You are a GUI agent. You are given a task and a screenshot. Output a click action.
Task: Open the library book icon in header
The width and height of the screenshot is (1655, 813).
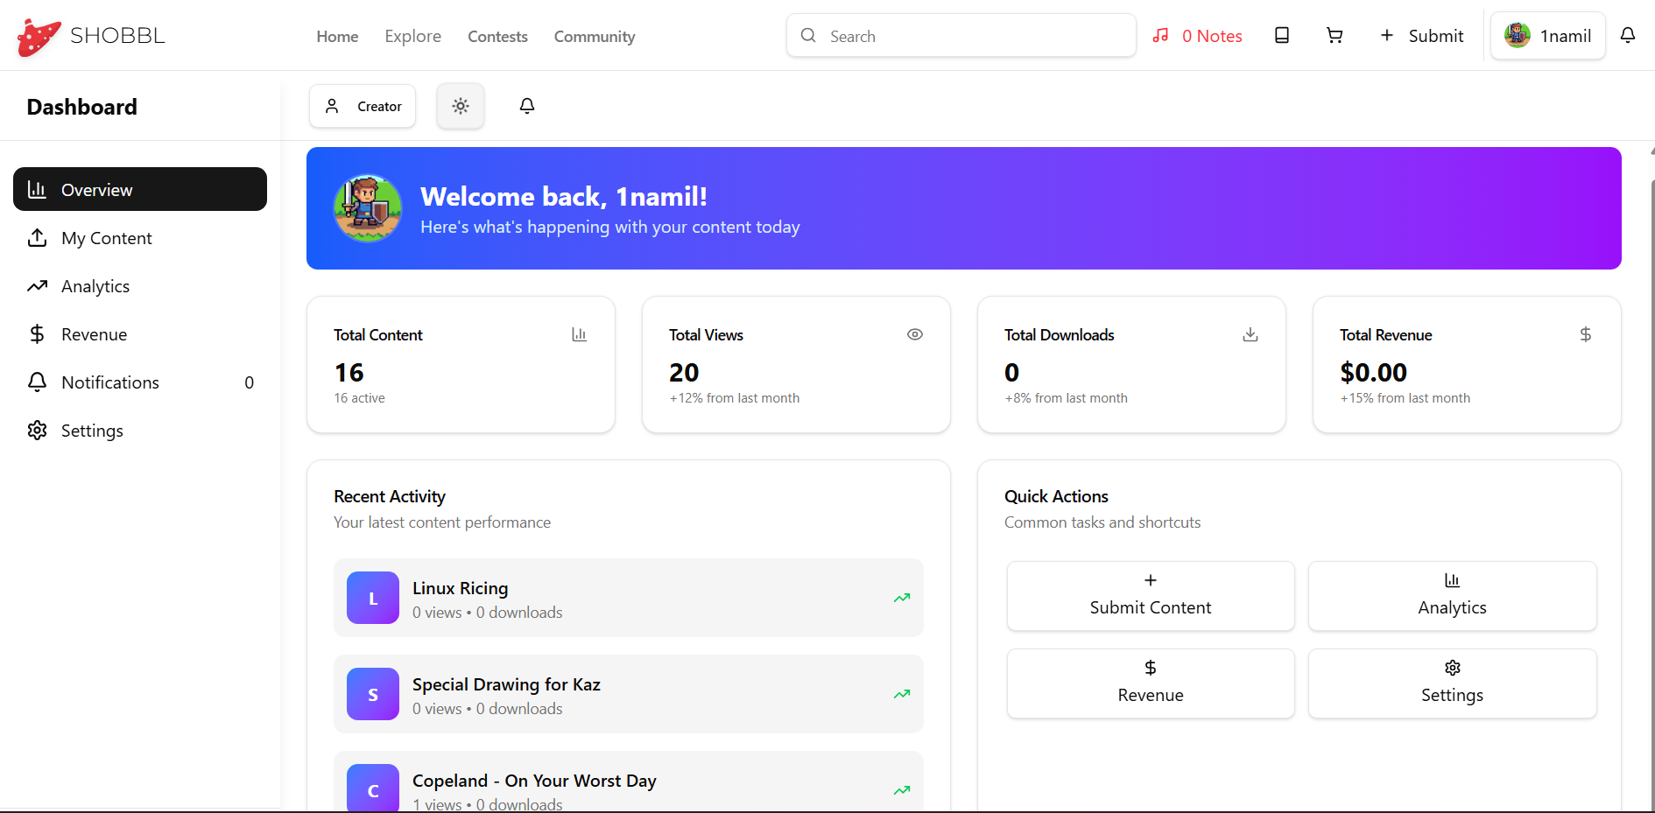click(x=1281, y=36)
